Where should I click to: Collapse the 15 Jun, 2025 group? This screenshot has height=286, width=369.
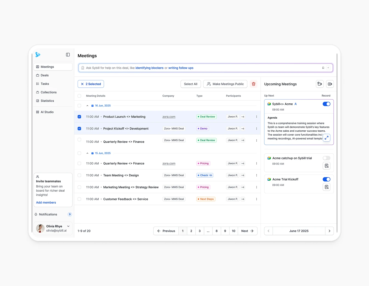[x=87, y=153]
